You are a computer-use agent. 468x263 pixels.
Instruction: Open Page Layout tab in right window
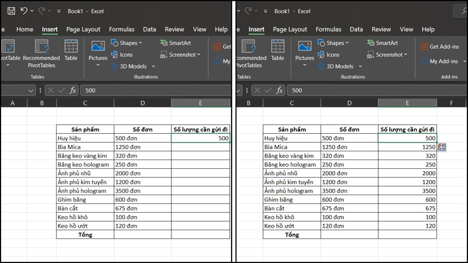(x=290, y=29)
